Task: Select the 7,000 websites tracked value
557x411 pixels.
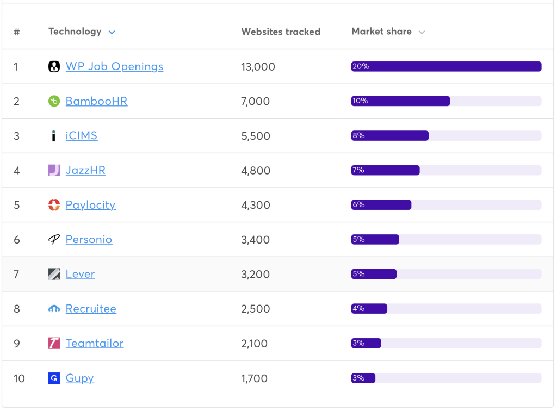Action: point(256,102)
